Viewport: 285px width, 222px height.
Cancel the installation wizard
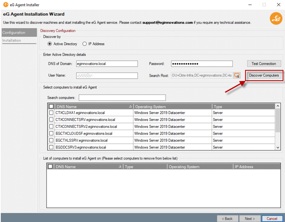(x=272, y=218)
